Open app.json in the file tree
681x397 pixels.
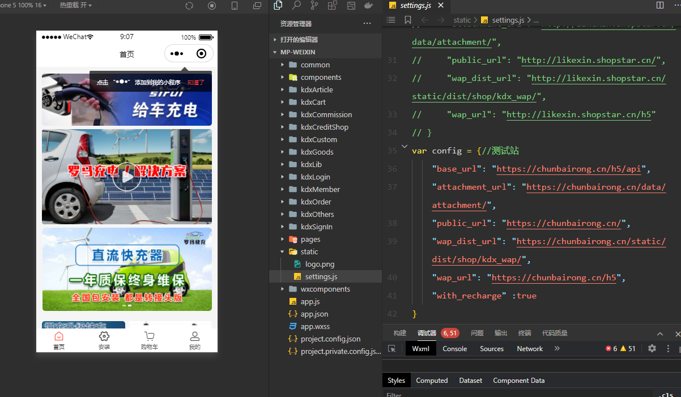314,314
